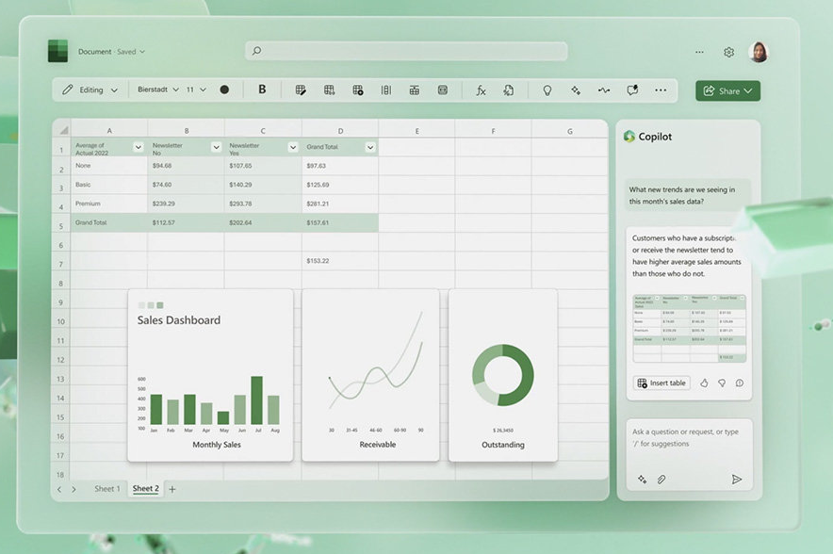Image resolution: width=833 pixels, height=554 pixels.
Task: Open the top-right three-dot header menu
Action: point(699,52)
